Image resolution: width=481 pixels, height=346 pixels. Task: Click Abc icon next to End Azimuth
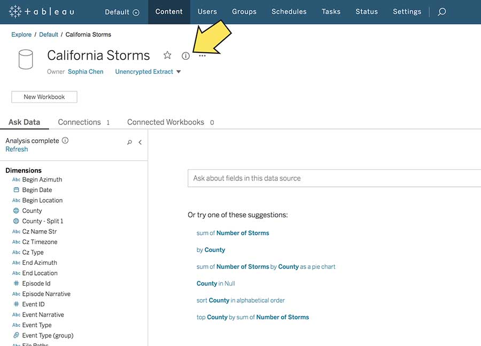click(x=16, y=263)
